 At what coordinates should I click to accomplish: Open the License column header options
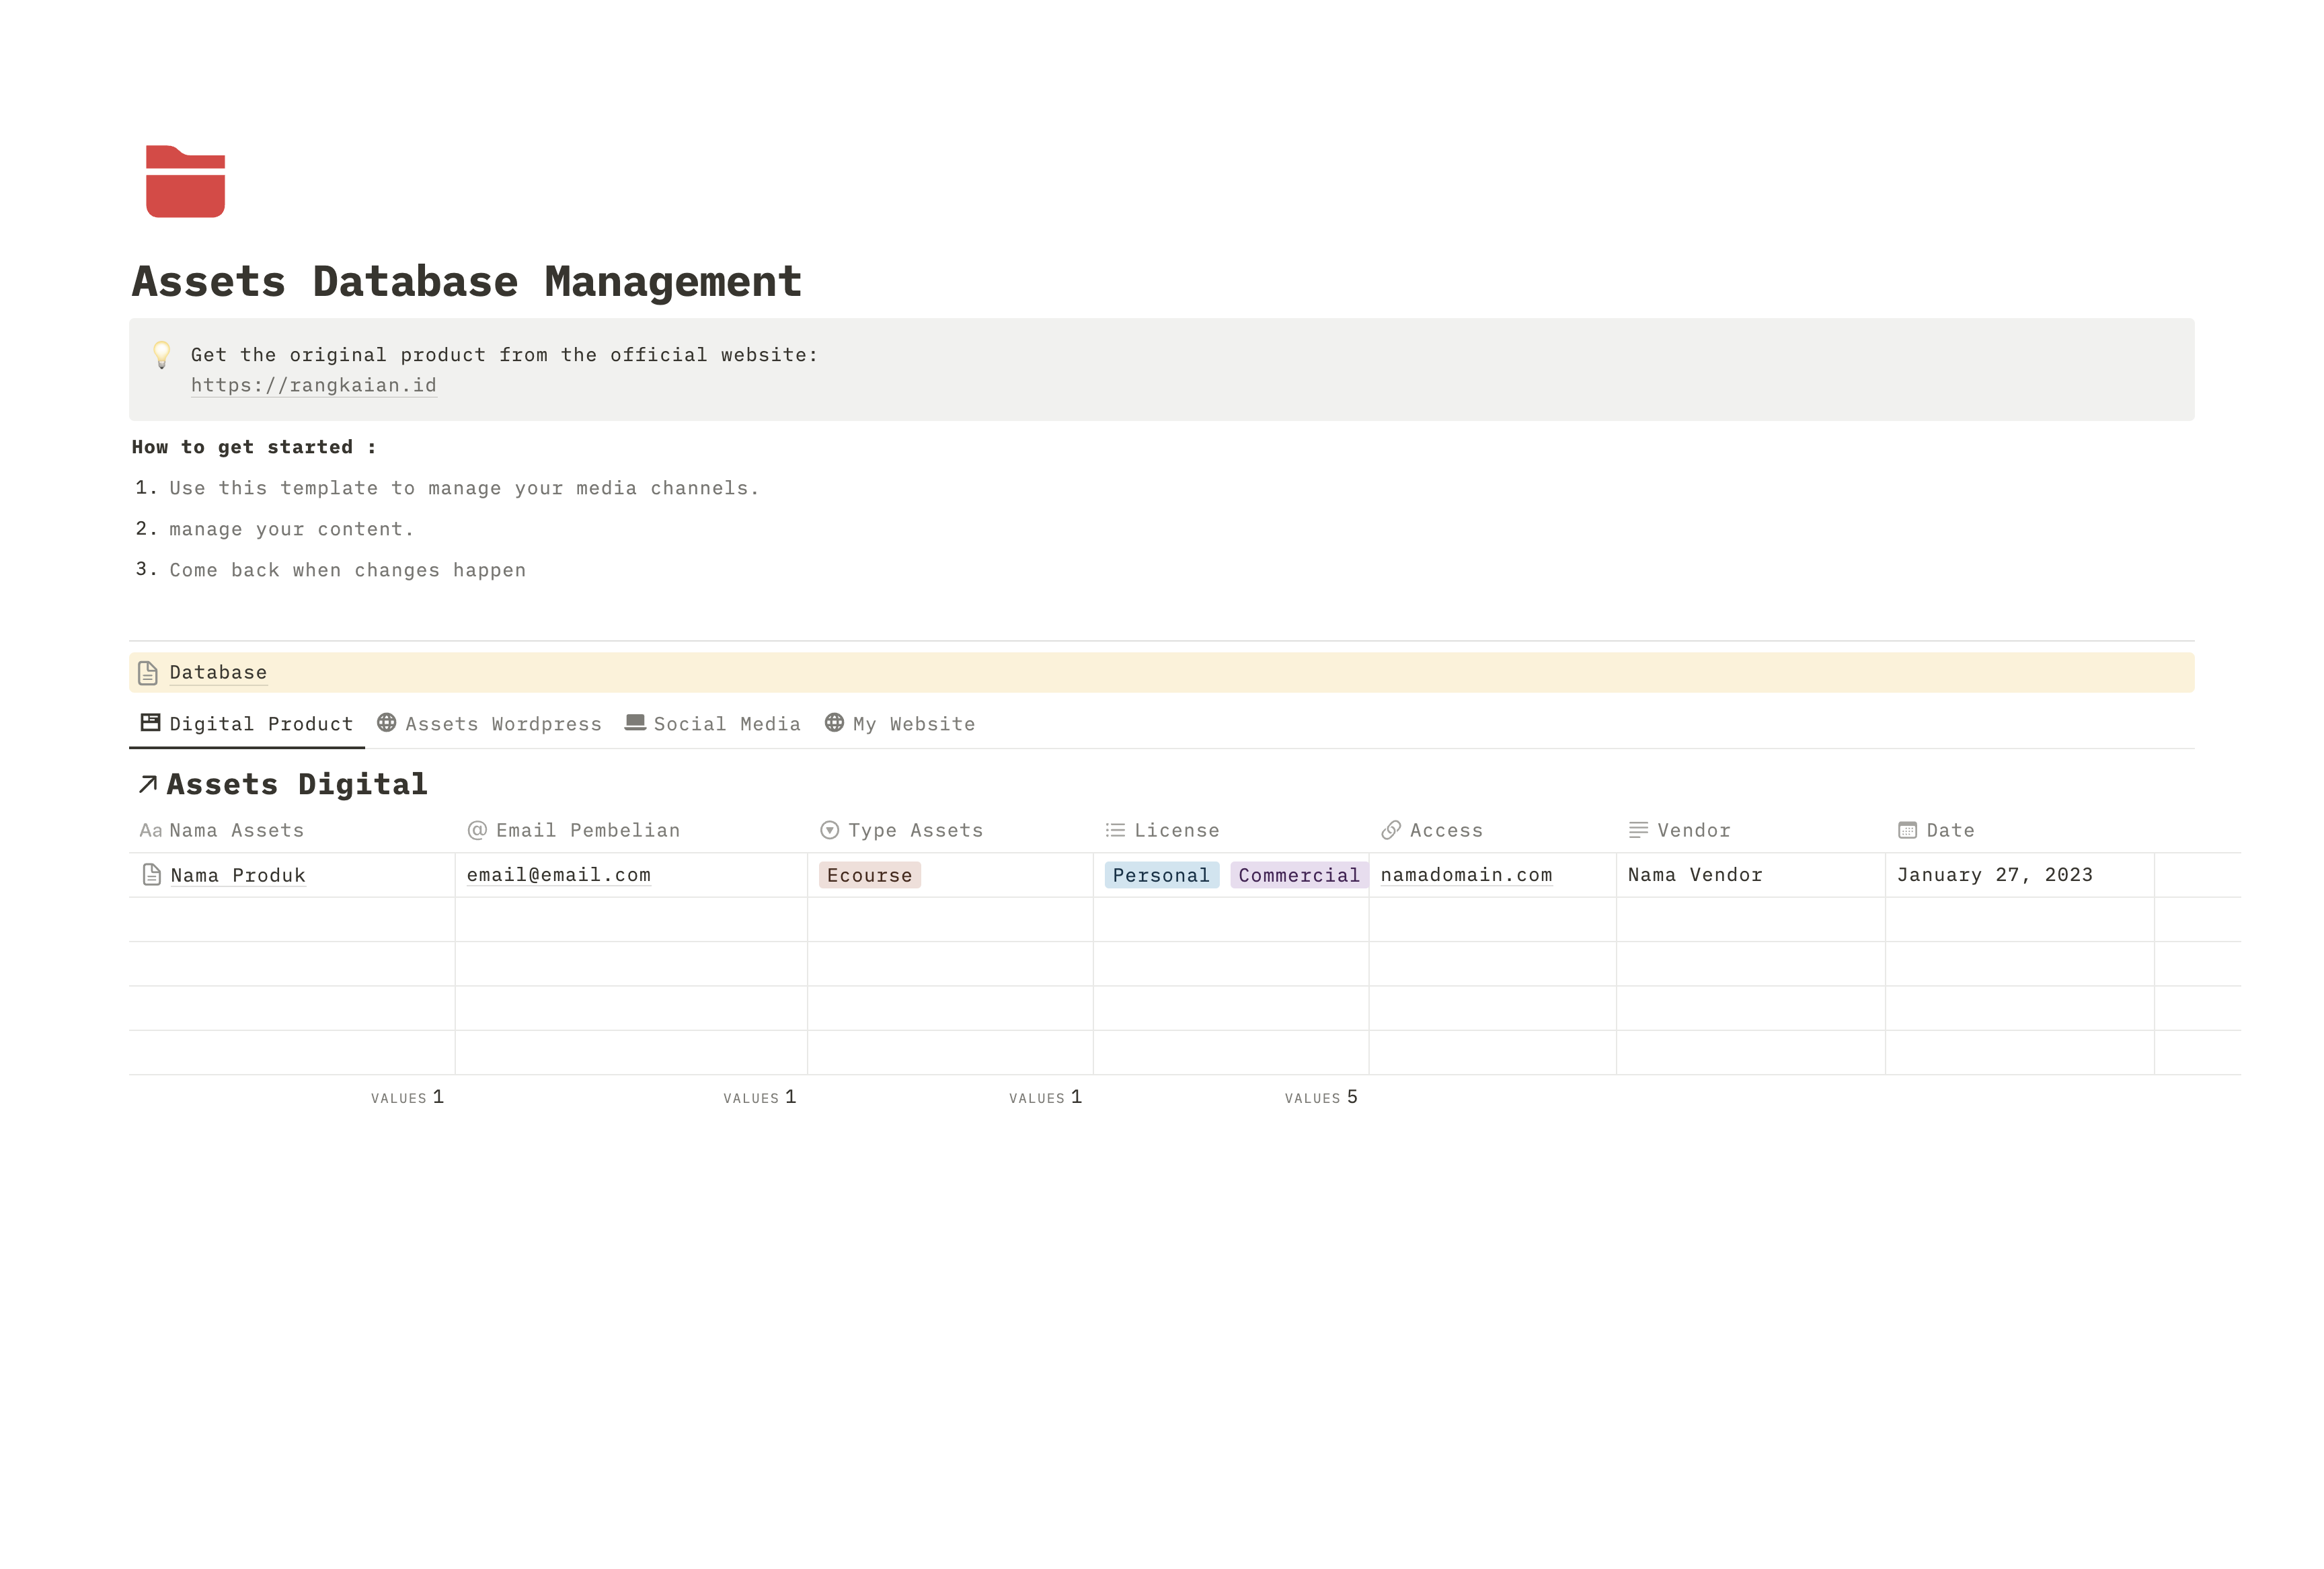(1175, 831)
